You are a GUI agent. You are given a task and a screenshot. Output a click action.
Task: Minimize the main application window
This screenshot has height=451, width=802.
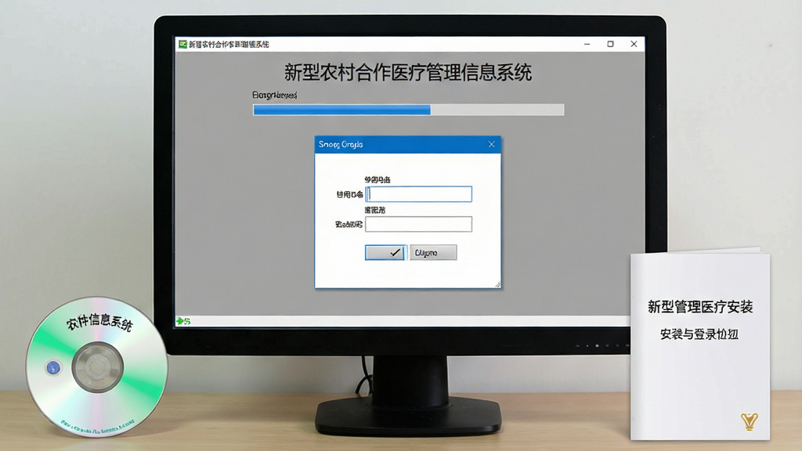[587, 45]
